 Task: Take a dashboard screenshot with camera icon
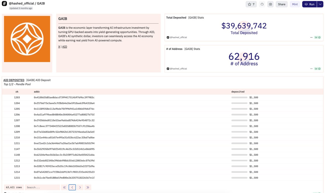pos(270,4)
